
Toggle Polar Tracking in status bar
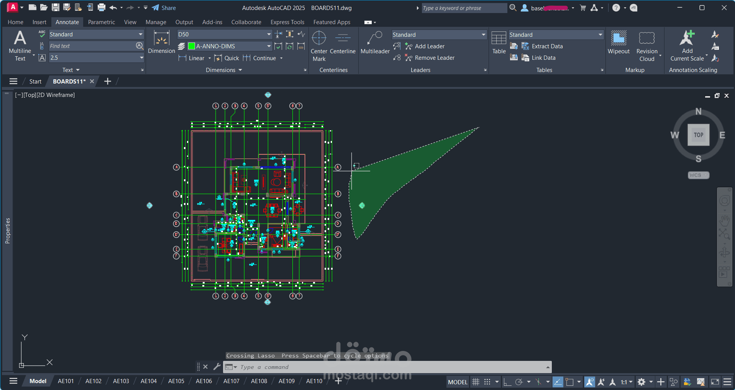click(x=519, y=382)
